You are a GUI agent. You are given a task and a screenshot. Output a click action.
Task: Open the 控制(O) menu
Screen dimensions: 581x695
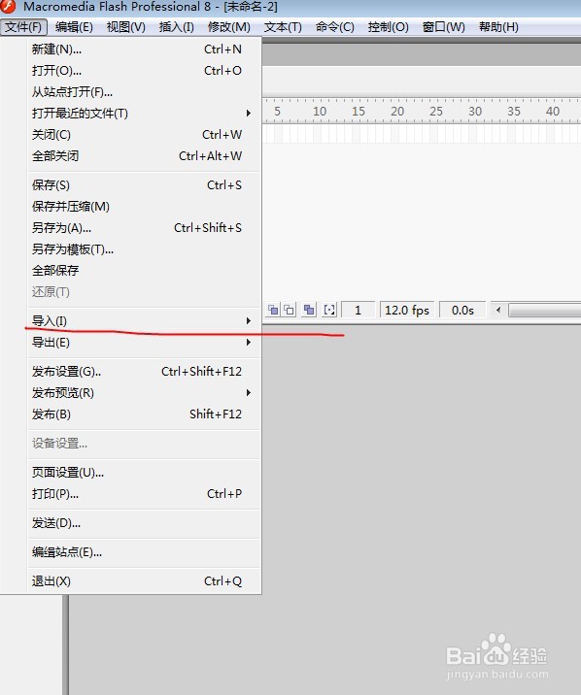tap(388, 27)
